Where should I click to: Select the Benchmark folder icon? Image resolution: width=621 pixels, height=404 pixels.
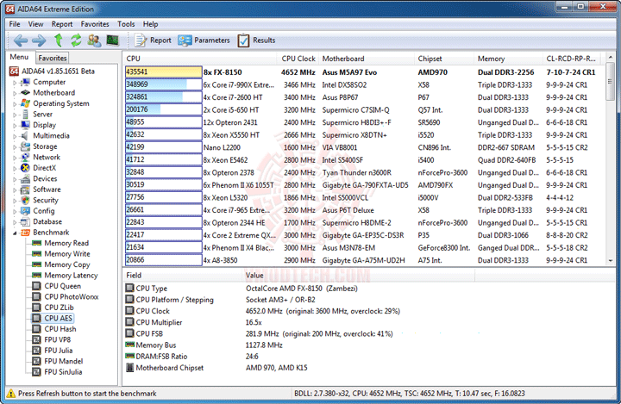click(25, 233)
